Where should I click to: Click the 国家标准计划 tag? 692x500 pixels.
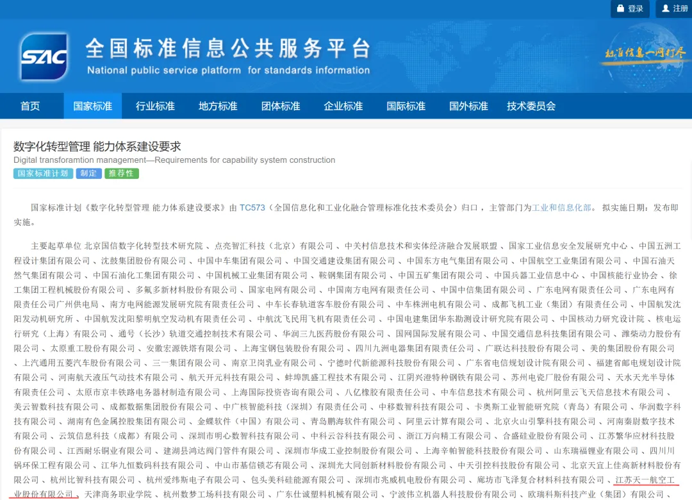pyautogui.click(x=43, y=173)
